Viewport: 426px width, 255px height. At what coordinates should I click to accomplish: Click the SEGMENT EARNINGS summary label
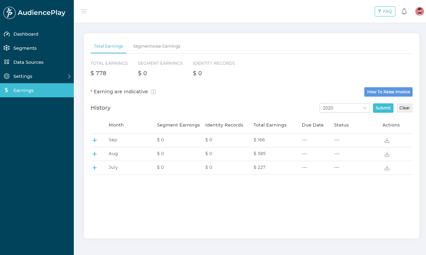click(x=160, y=63)
